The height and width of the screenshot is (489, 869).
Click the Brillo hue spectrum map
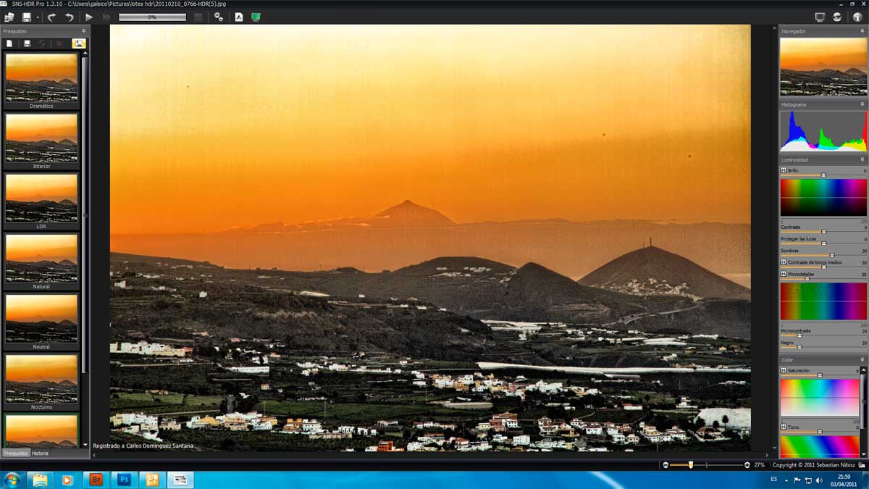click(x=823, y=197)
